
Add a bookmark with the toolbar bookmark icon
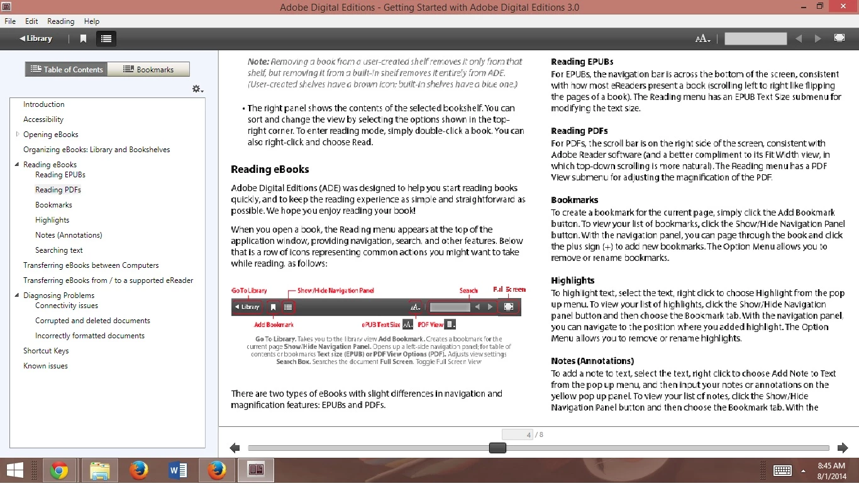(83, 38)
